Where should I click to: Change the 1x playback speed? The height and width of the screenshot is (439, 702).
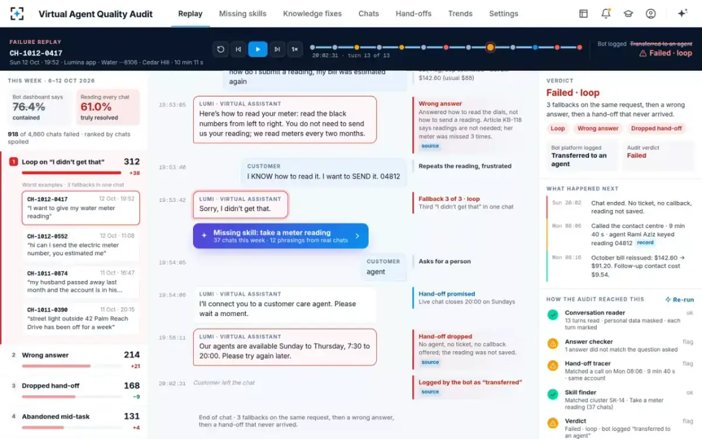(x=295, y=49)
